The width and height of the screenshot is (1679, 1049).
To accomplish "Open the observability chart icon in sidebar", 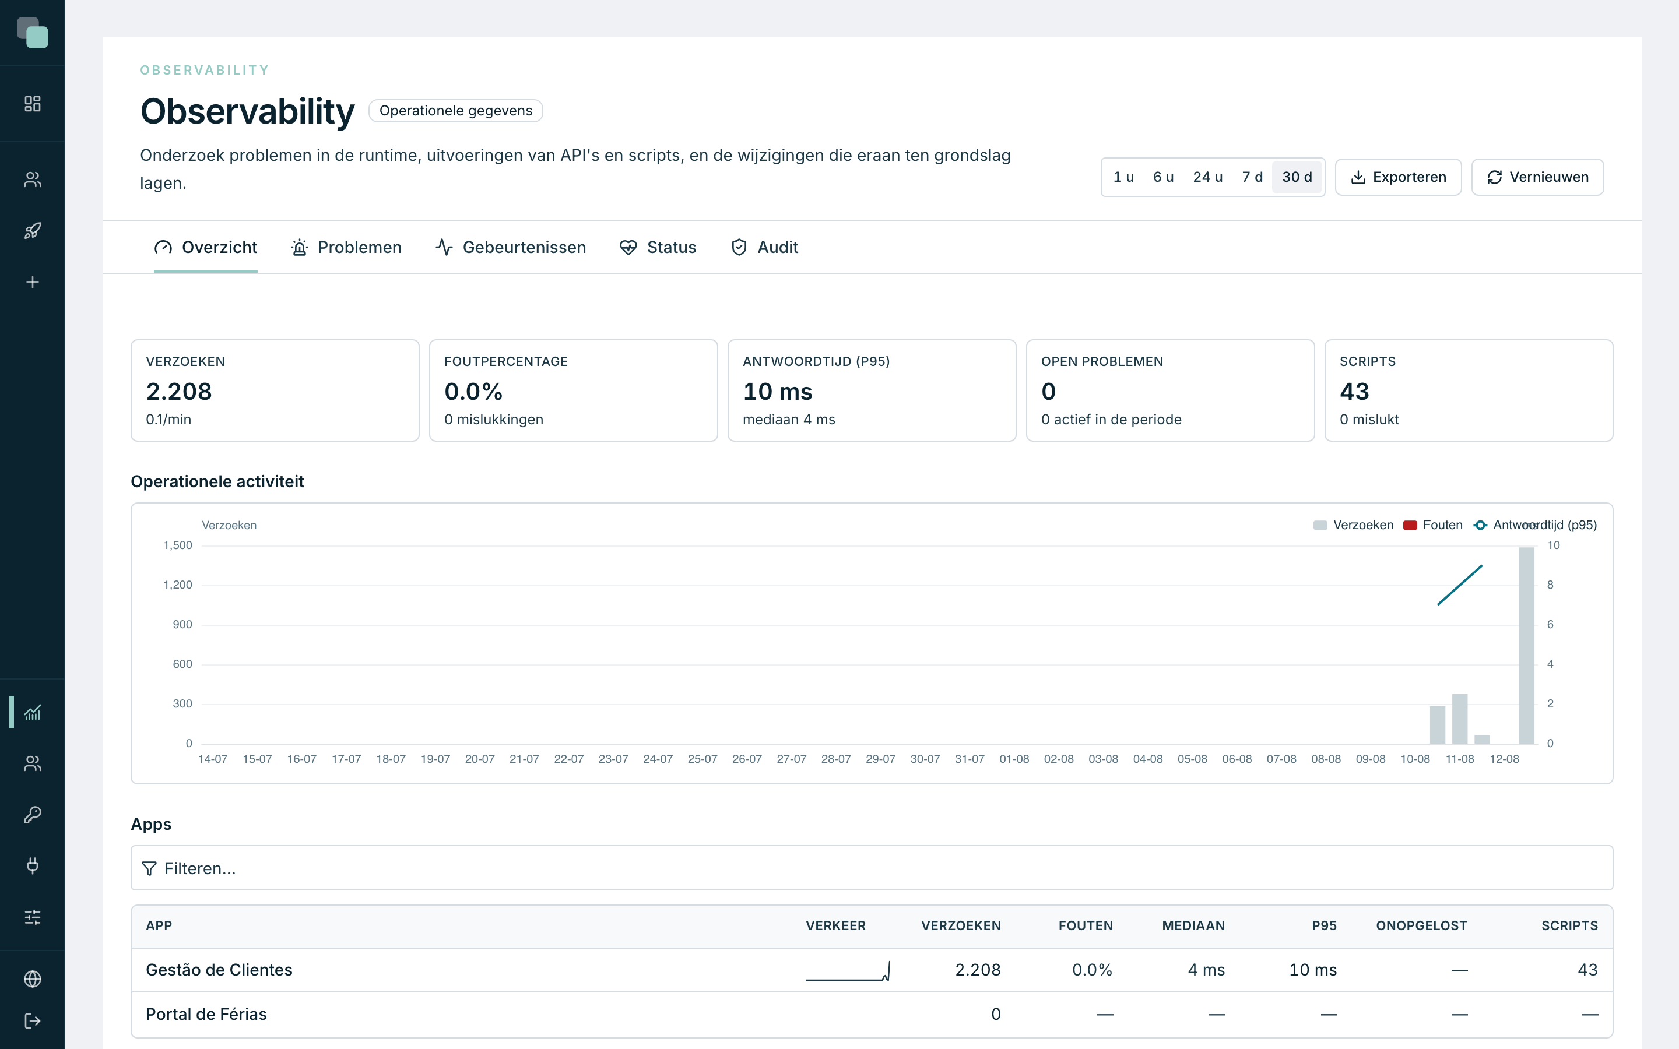I will click(x=33, y=713).
